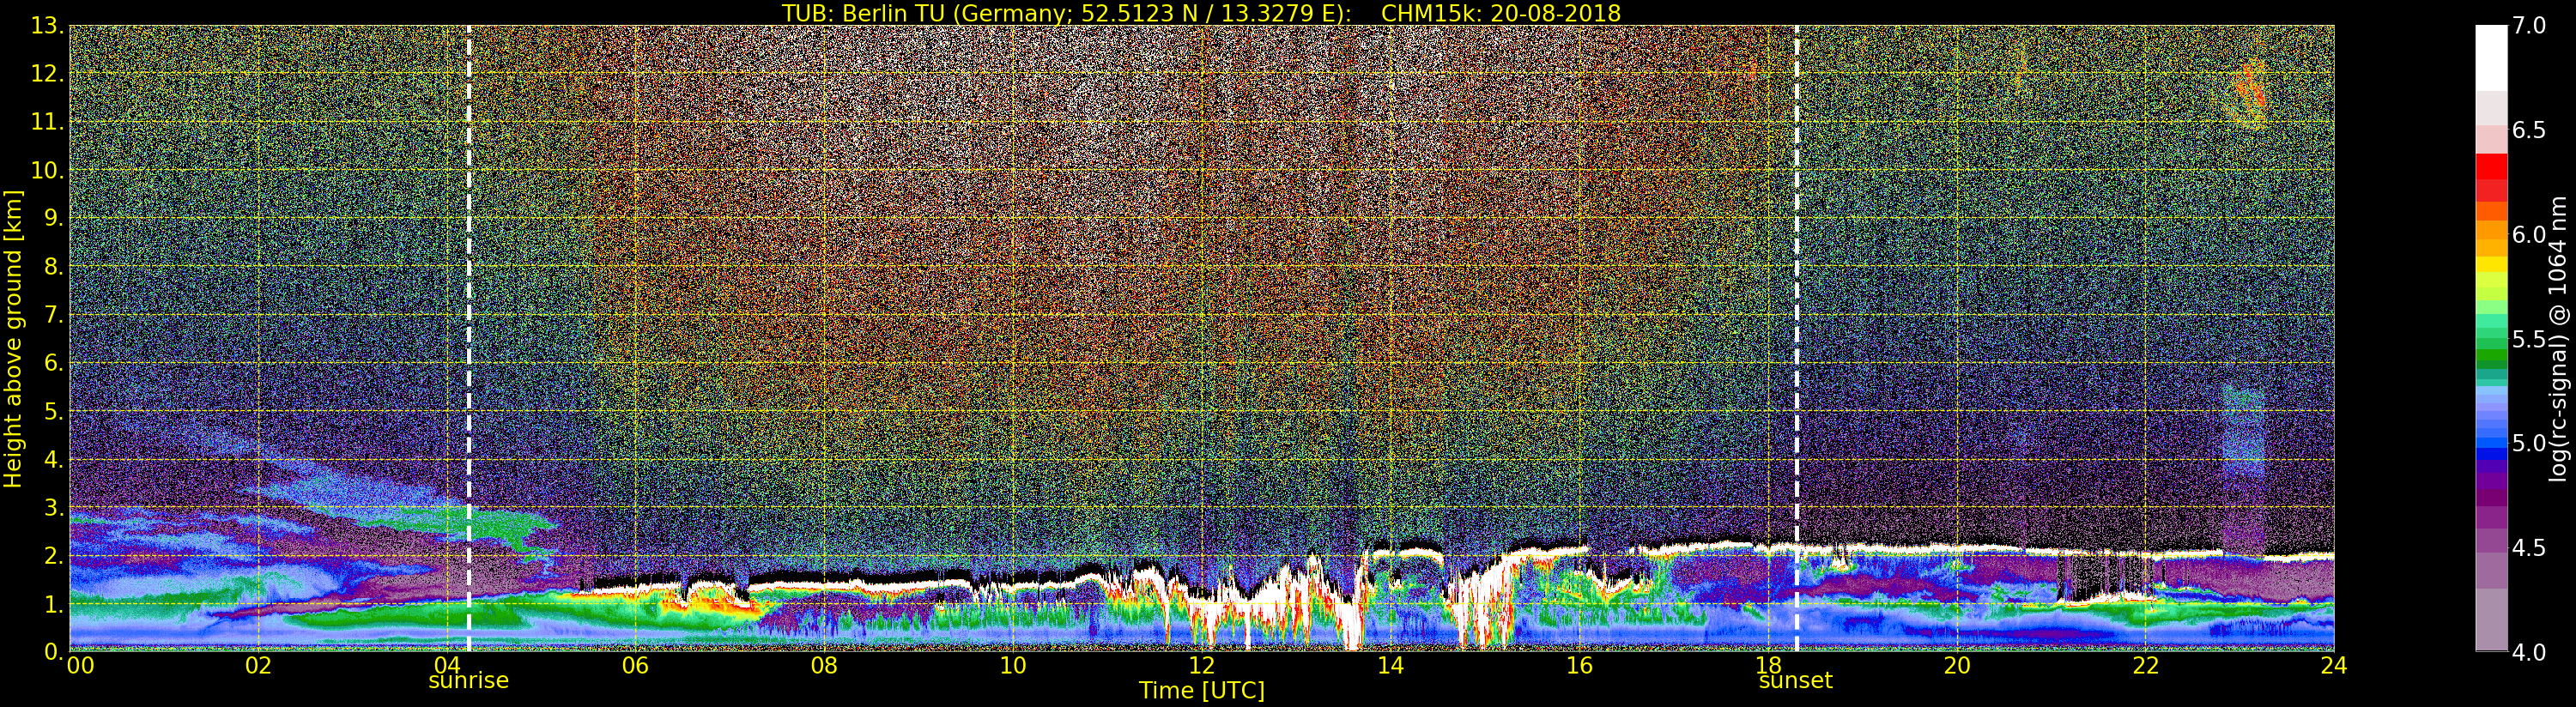Click the 24 tick on the time axis
Image resolution: width=2576 pixels, height=707 pixels.
[2333, 666]
